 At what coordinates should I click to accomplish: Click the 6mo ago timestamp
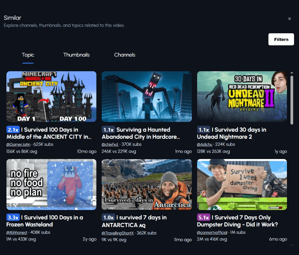pyautogui.click(x=278, y=239)
